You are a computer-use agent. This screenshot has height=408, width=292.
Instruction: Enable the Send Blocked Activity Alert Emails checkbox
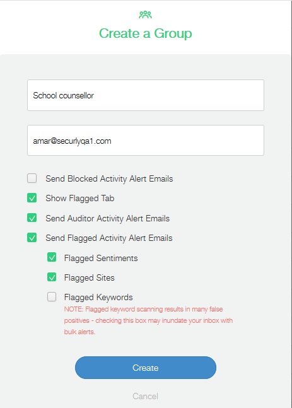pos(32,178)
